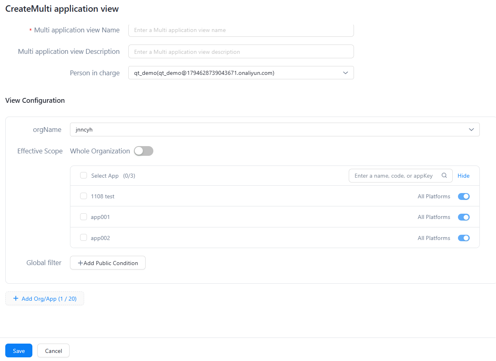Focus the Multi application view Description field
Image resolution: width=496 pixels, height=361 pixels.
click(241, 51)
